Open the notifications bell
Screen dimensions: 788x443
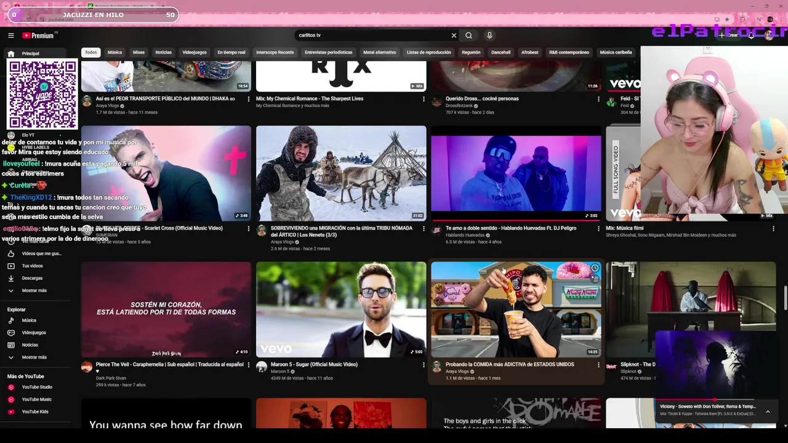tap(751, 35)
